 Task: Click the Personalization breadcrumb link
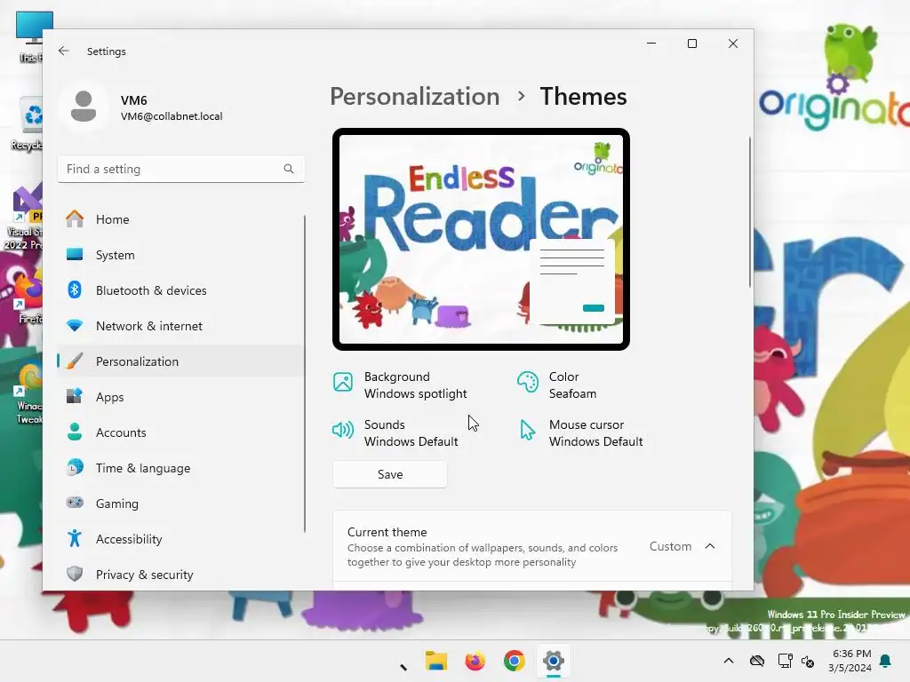click(x=414, y=96)
